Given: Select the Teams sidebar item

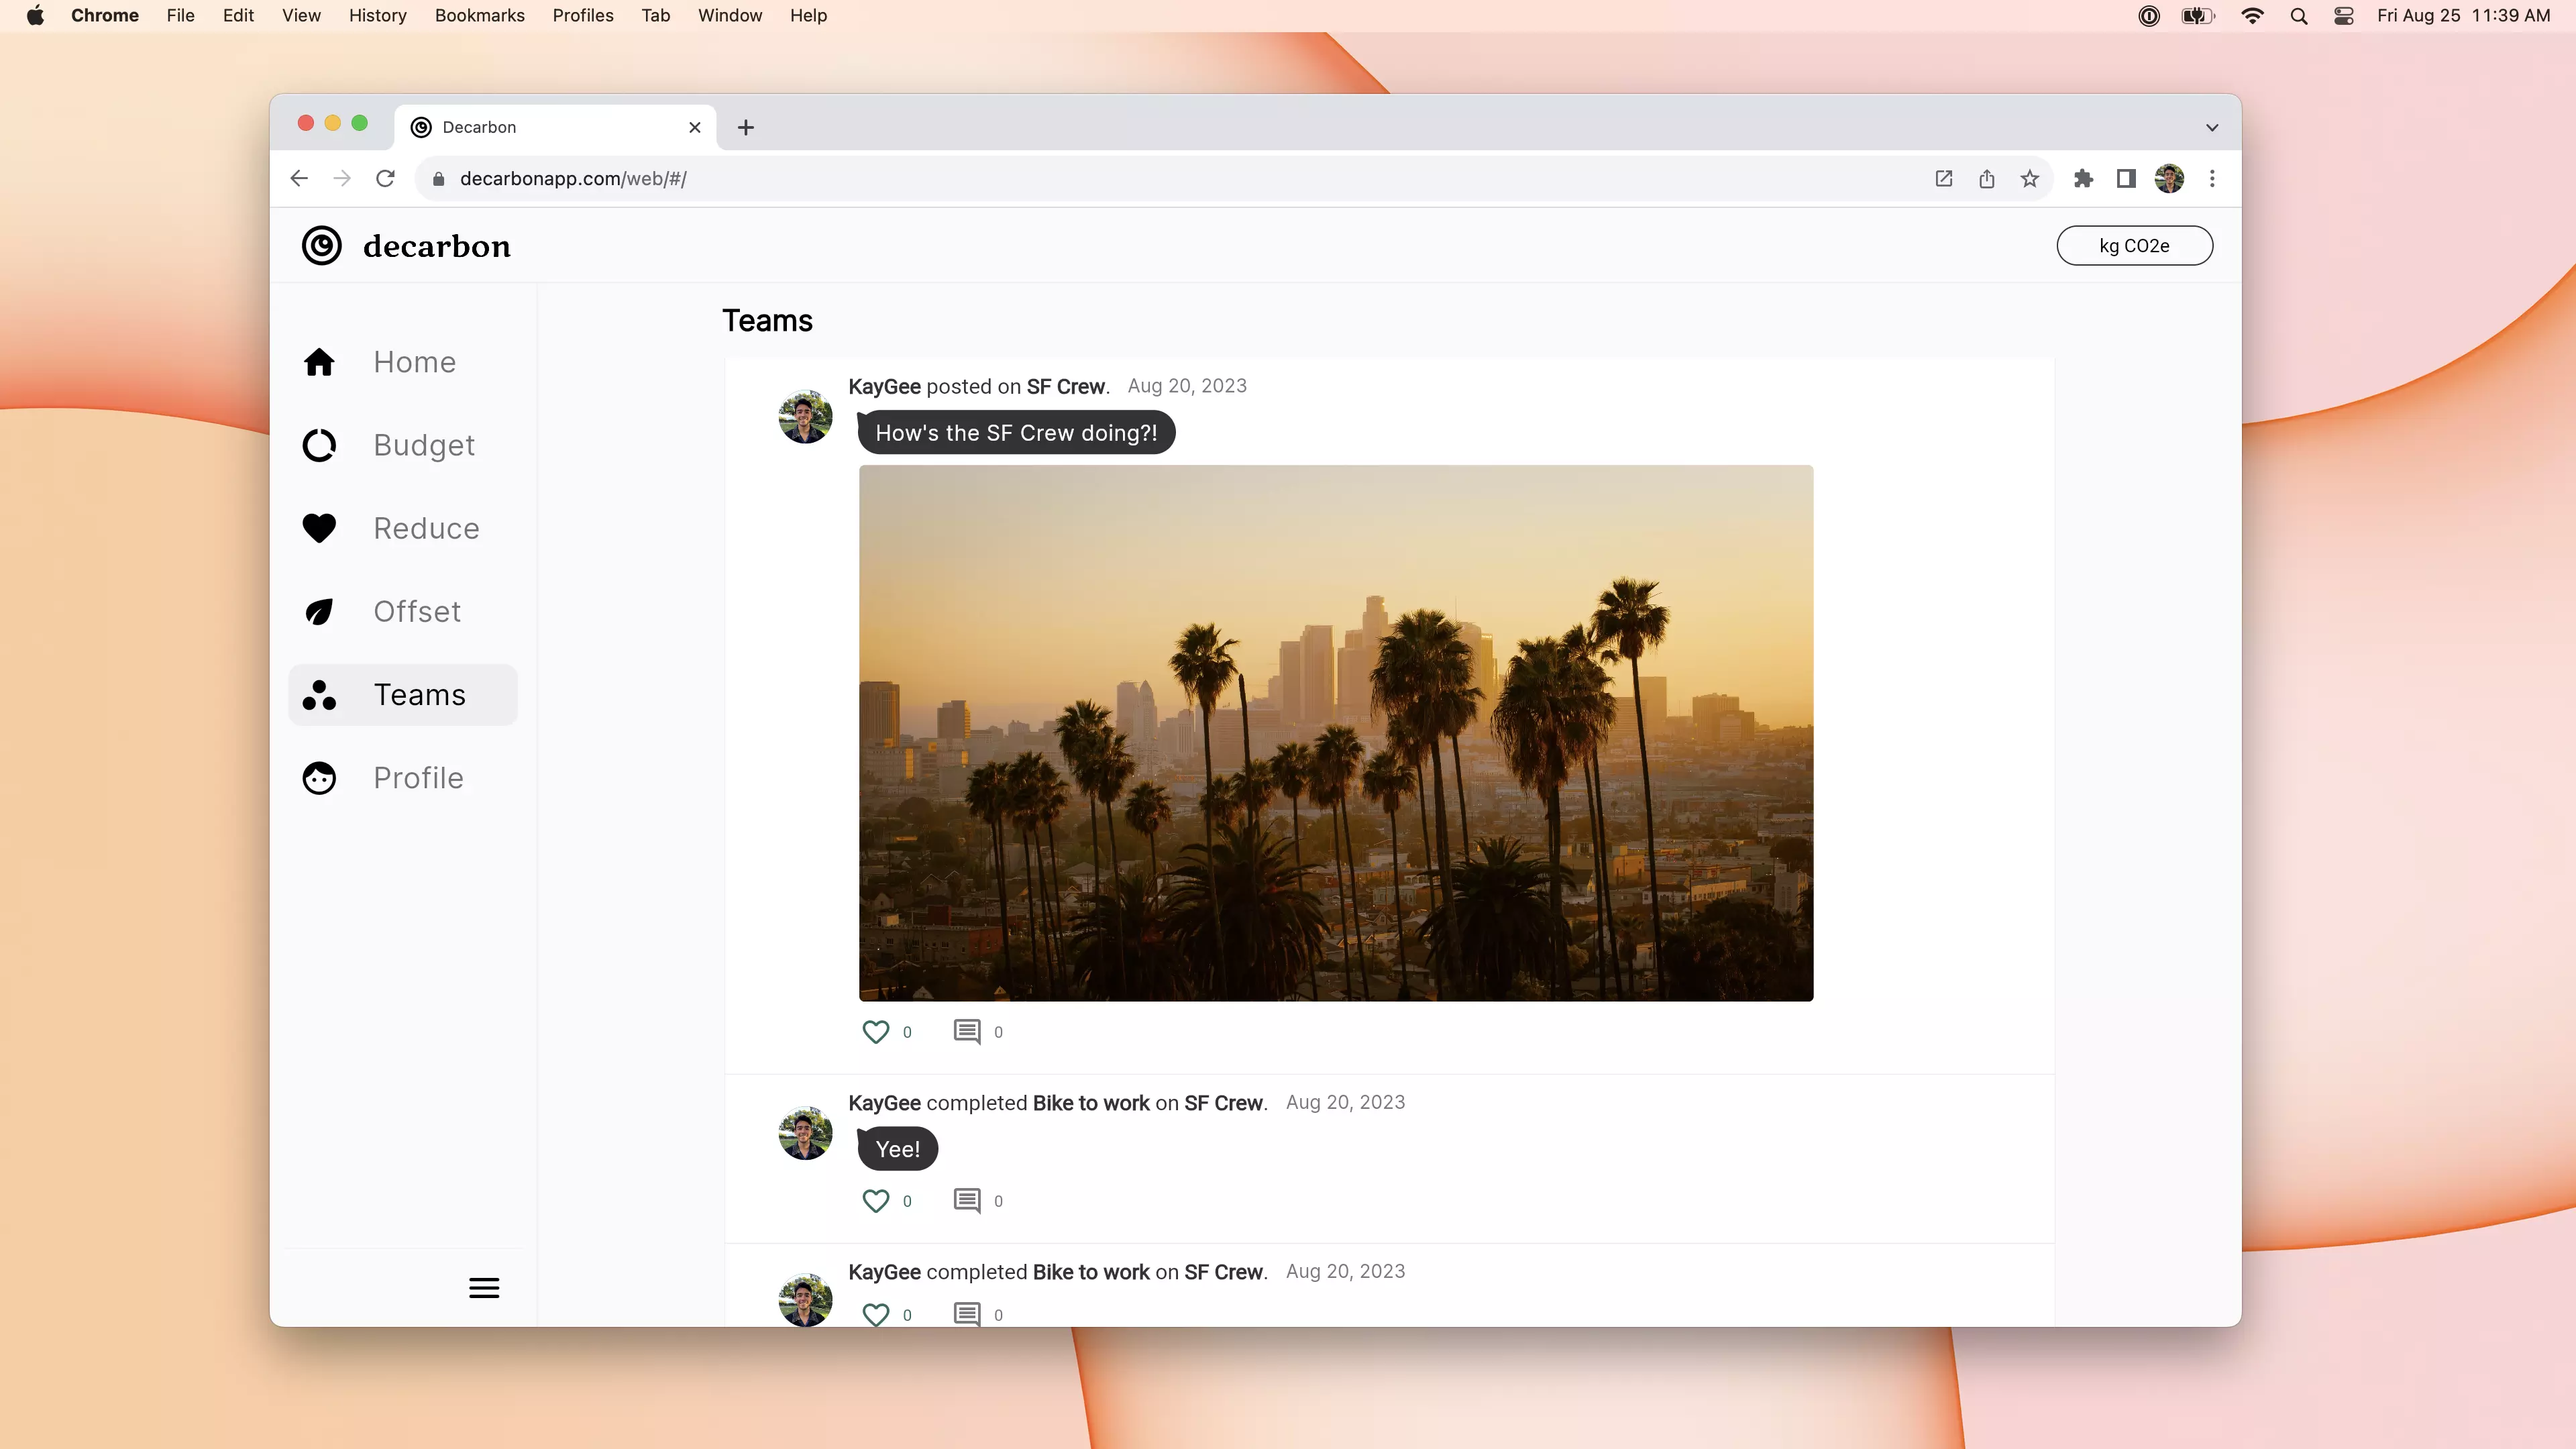Looking at the screenshot, I should (x=403, y=695).
